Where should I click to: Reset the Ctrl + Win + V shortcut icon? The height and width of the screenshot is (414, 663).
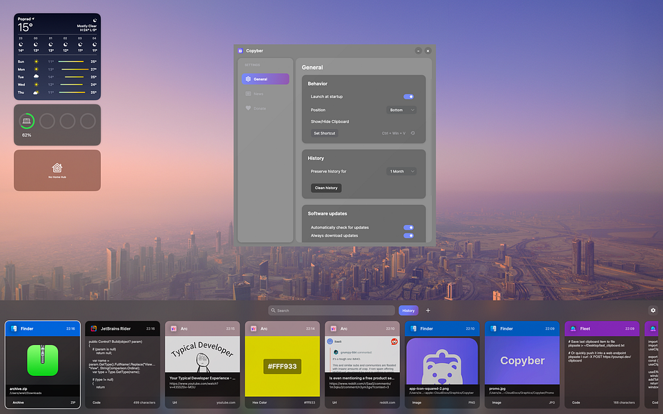413,133
